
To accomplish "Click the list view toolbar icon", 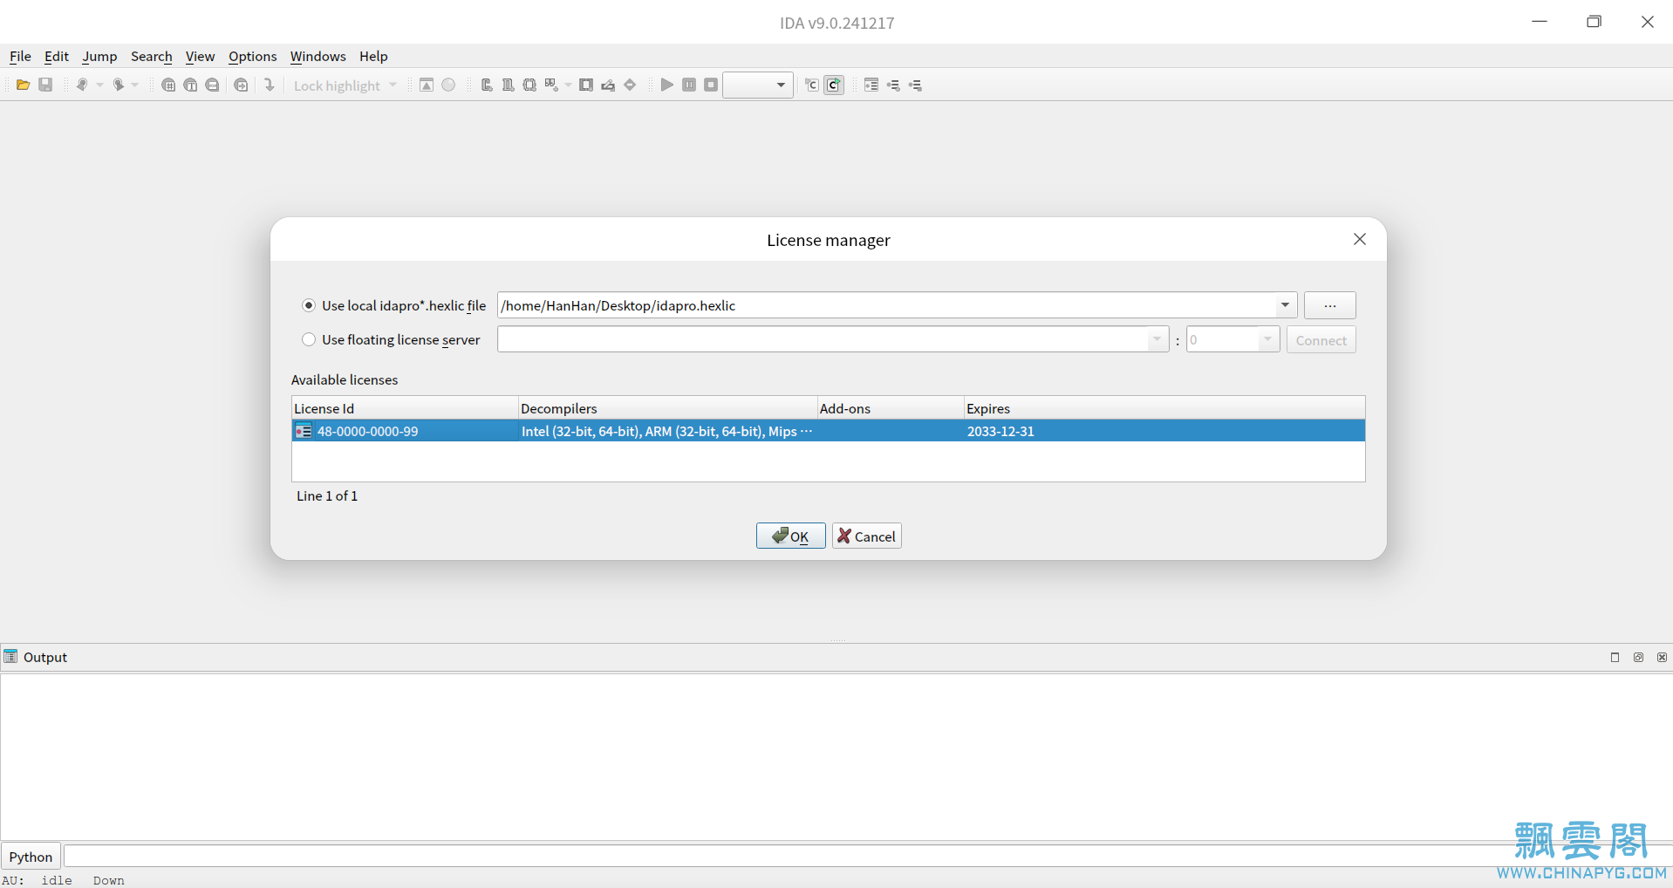I will (871, 85).
